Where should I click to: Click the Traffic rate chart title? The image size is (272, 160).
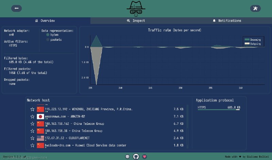click(174, 30)
